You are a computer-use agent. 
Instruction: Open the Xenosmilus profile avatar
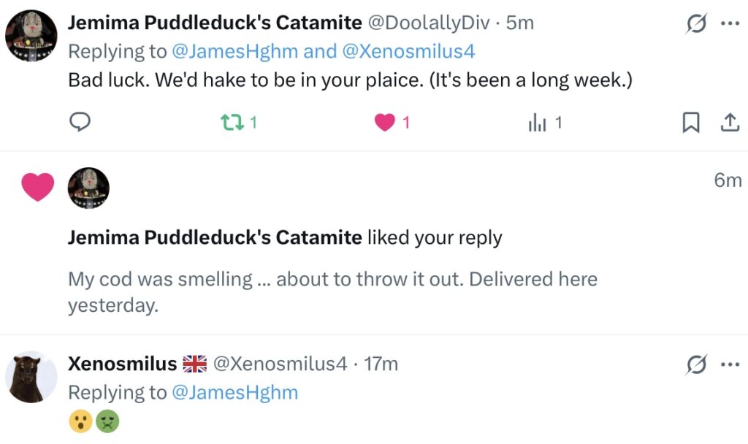click(31, 377)
